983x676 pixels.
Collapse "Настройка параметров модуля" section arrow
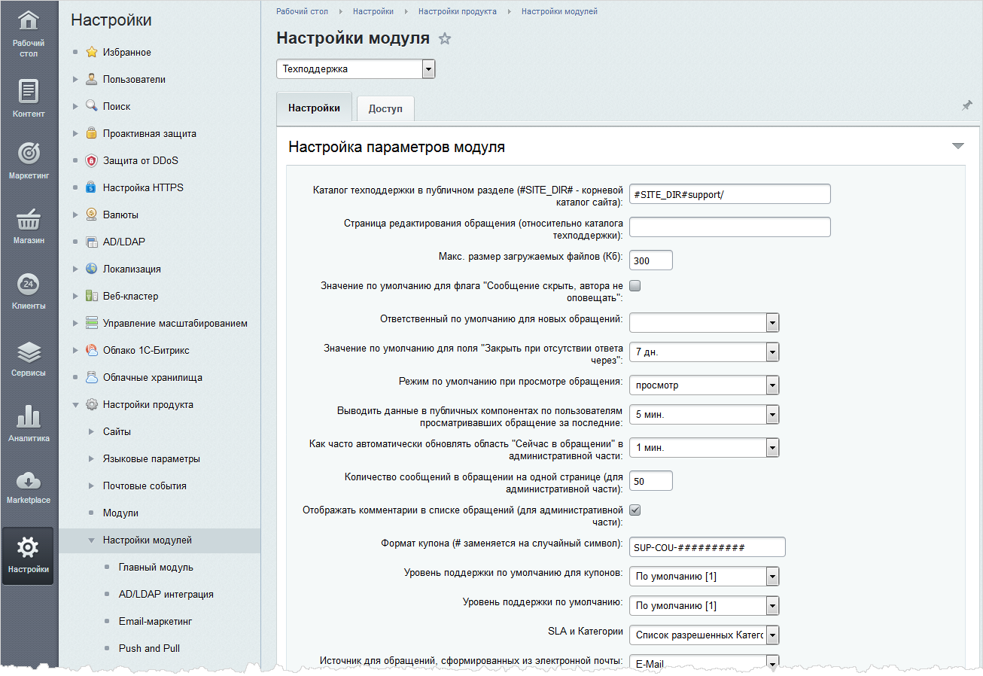coord(957,146)
